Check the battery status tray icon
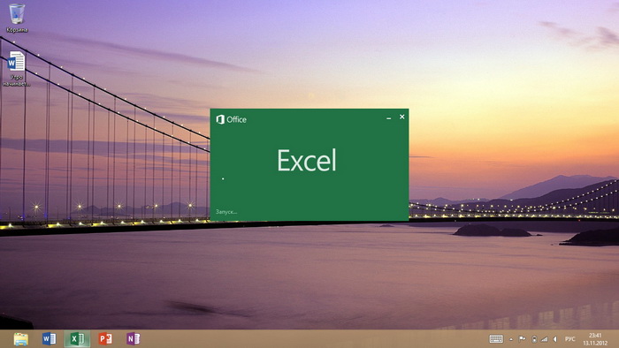Viewport: 619px width, 348px height. pos(534,339)
